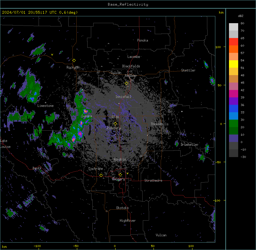
Task: Click the Airdrie city label
Action: 120,159
